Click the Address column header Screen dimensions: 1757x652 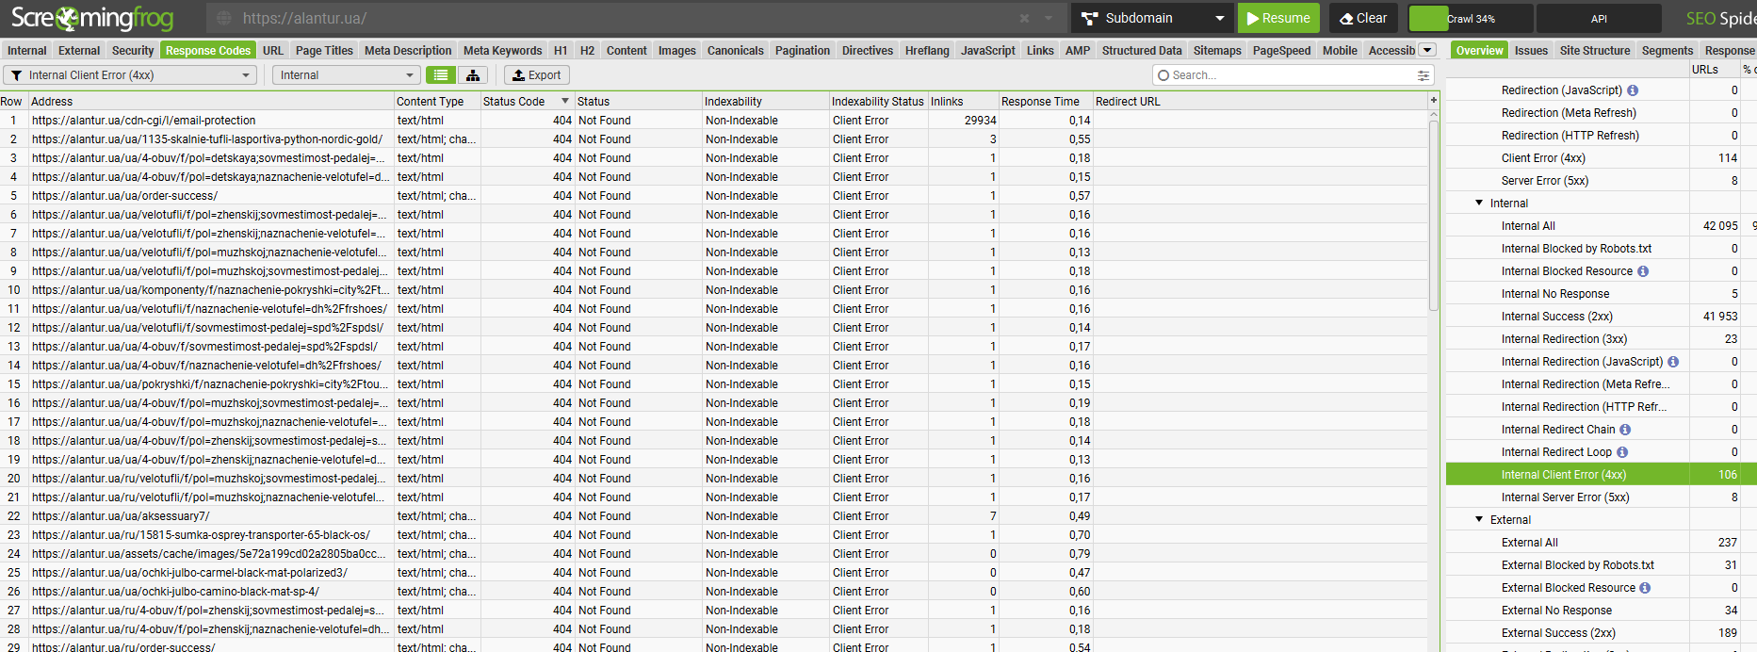211,101
